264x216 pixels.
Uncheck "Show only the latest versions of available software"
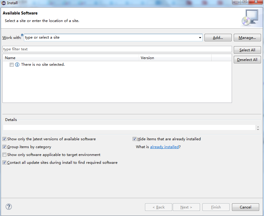click(x=4, y=139)
